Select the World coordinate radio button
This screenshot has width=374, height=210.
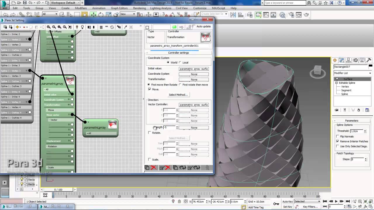[x=168, y=62]
